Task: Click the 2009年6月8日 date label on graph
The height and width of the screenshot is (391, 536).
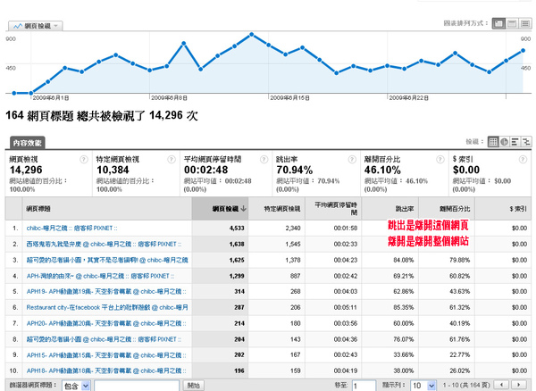Action: pyautogui.click(x=169, y=98)
